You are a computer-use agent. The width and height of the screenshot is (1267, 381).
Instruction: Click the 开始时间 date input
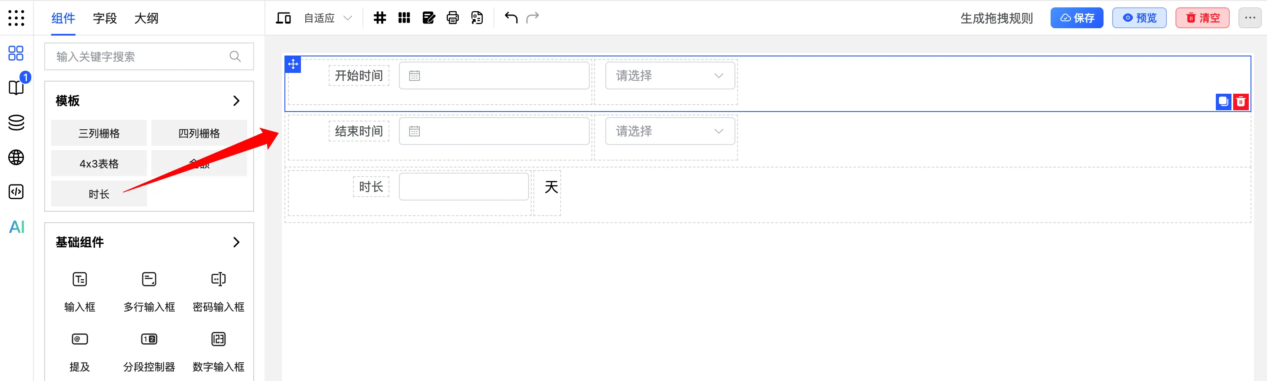tap(494, 76)
